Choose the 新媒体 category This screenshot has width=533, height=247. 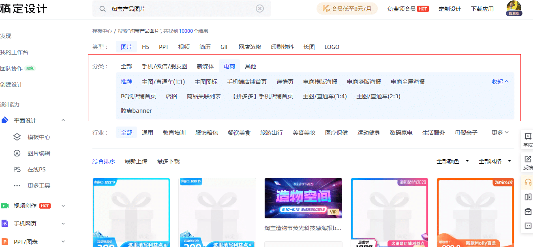205,66
